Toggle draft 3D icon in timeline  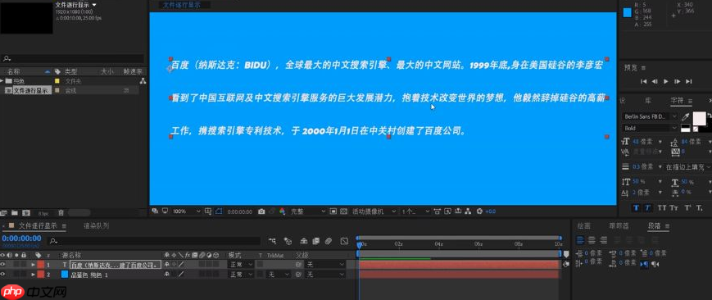288,240
